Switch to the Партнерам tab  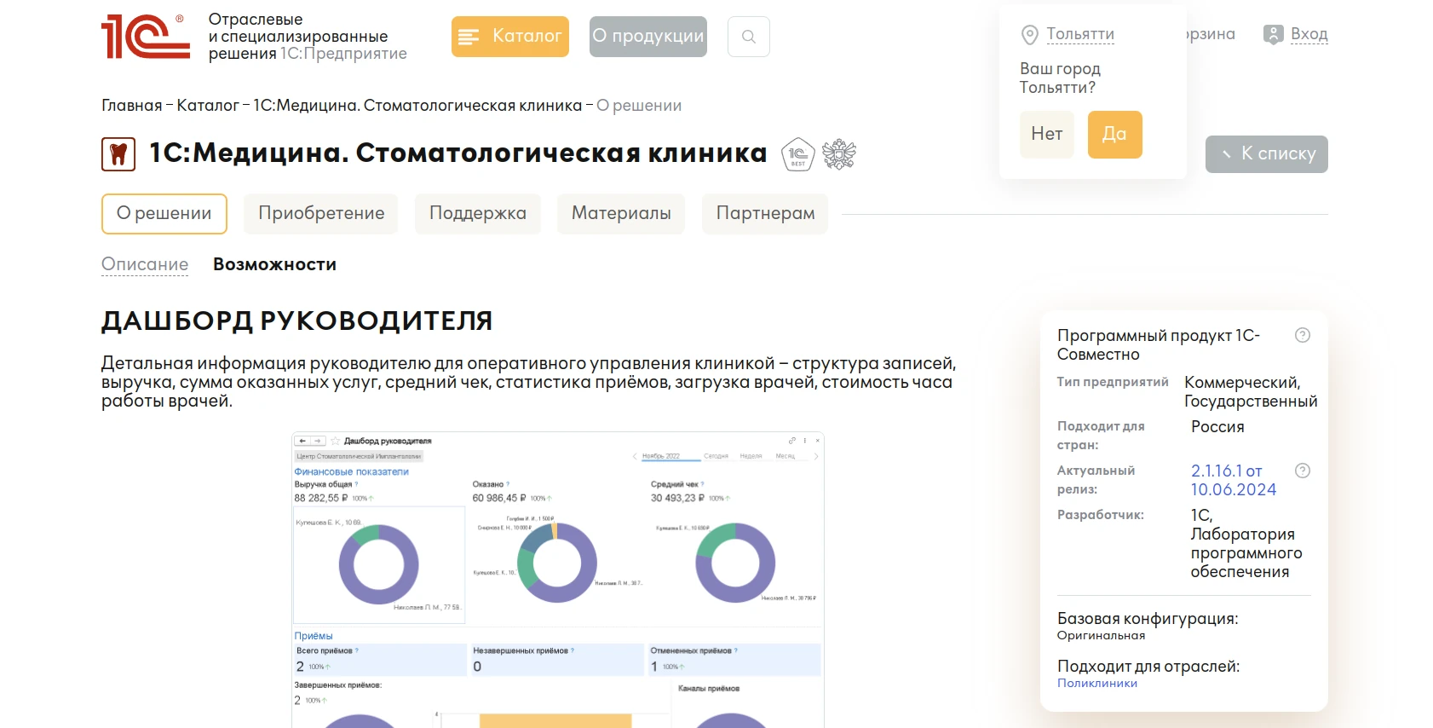765,214
